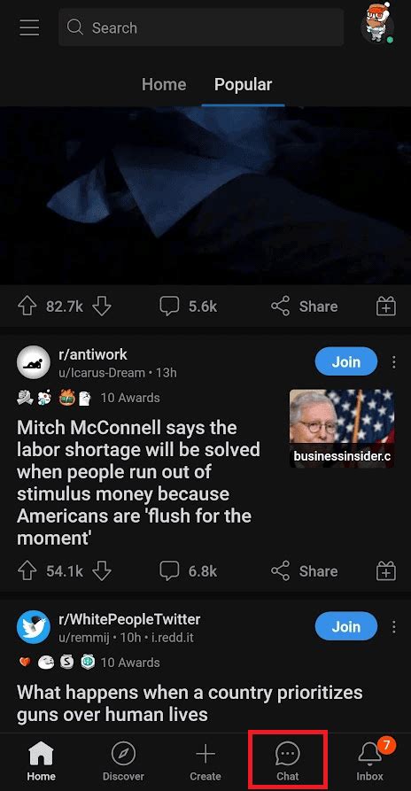The image size is (411, 791).
Task: Open the Inbox bell with 7 notifications
Action: pyautogui.click(x=370, y=763)
